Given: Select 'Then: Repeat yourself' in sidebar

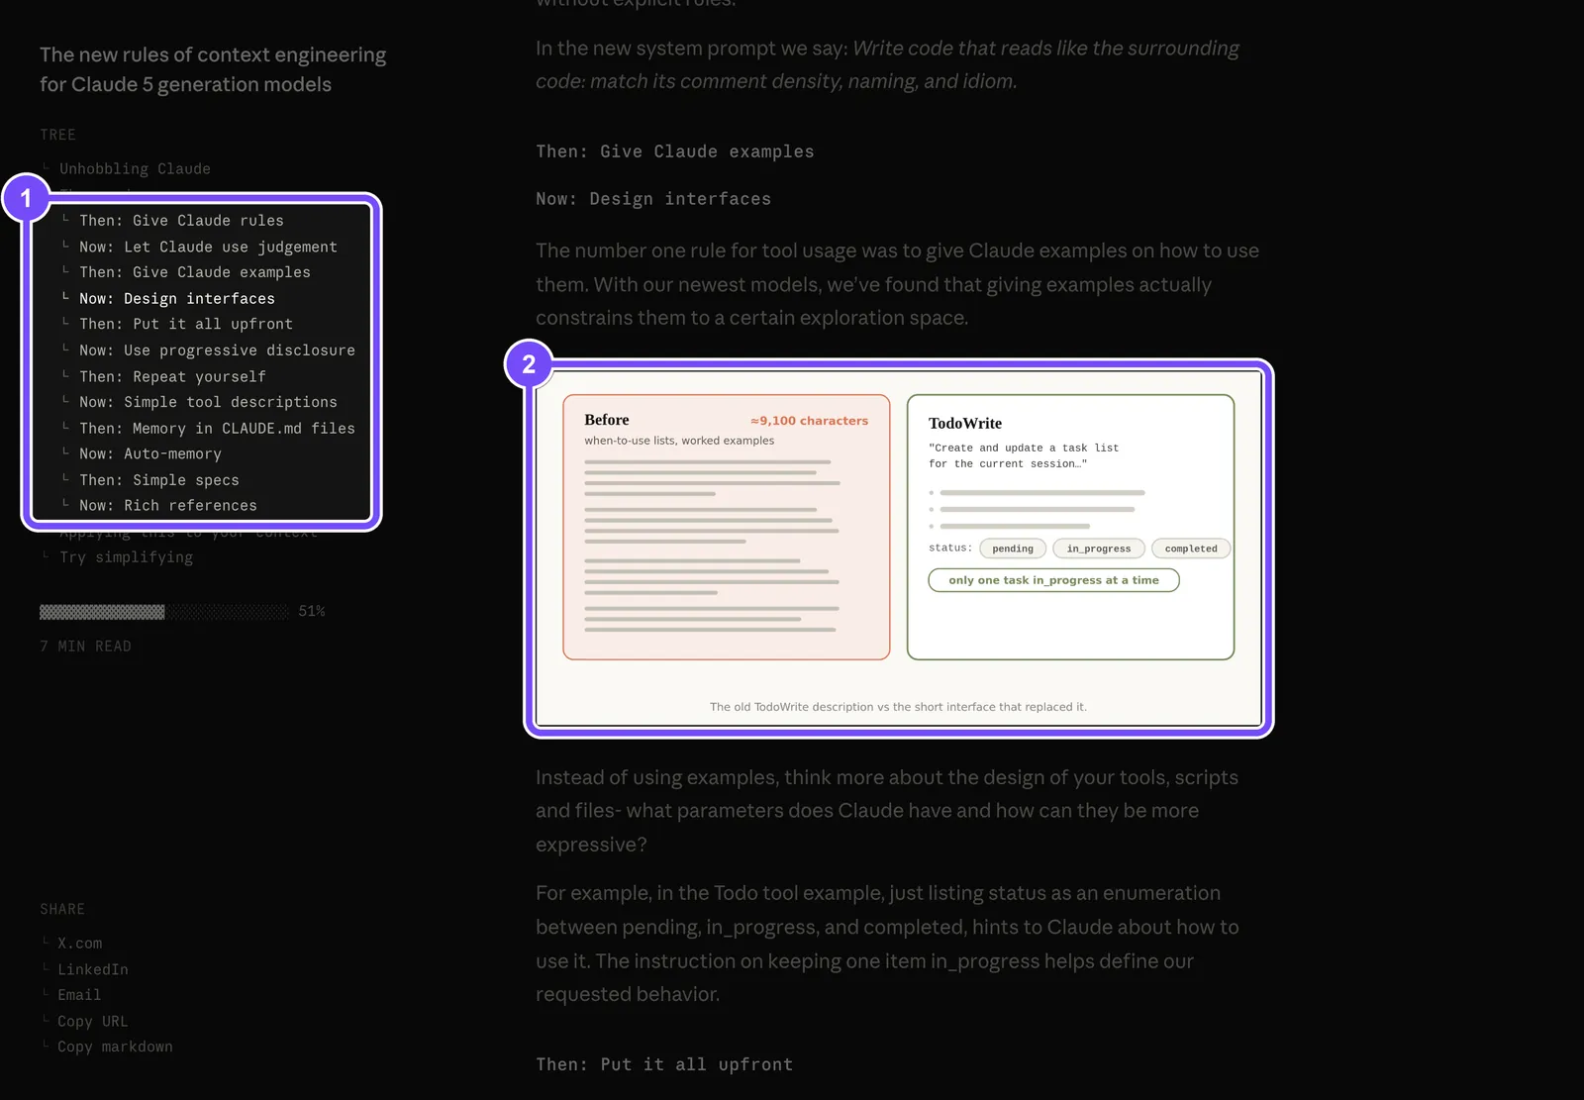Looking at the screenshot, I should point(172,376).
